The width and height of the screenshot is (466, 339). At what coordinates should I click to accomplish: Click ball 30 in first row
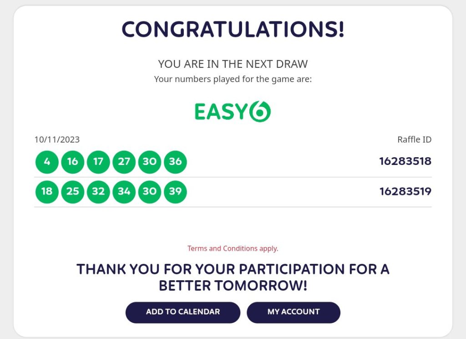[x=150, y=162]
